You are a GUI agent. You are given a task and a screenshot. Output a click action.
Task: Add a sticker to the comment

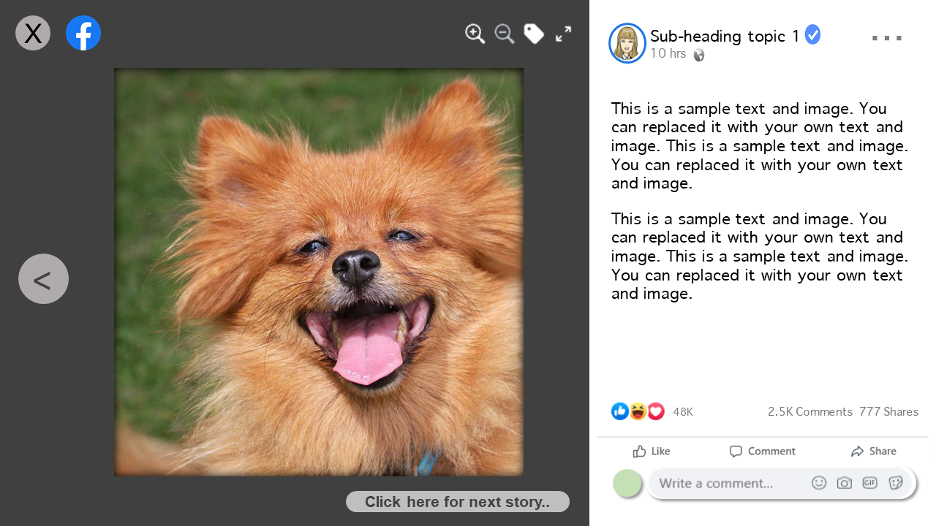896,483
